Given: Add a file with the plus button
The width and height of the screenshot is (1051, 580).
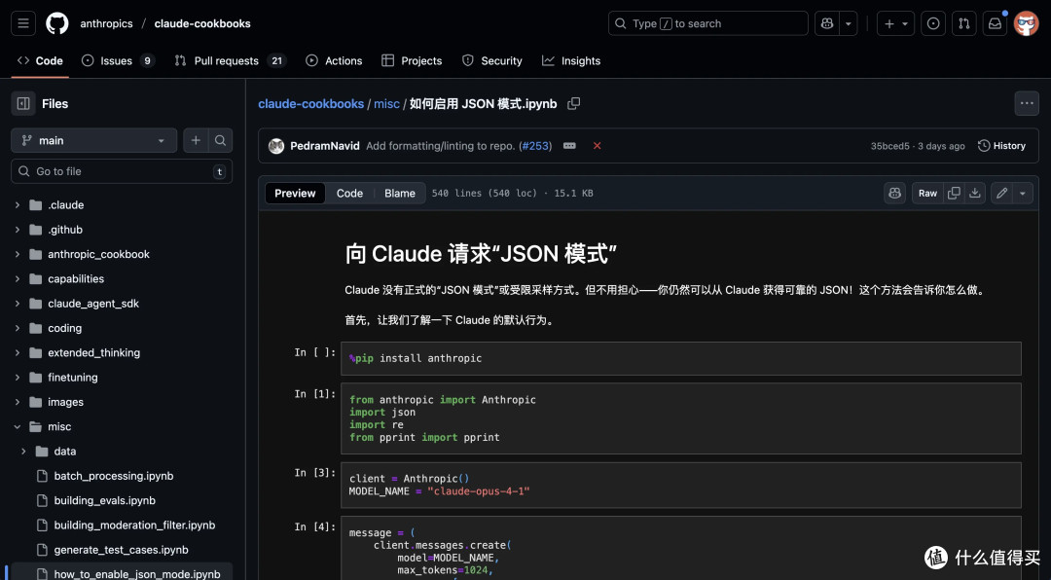Looking at the screenshot, I should (x=196, y=140).
